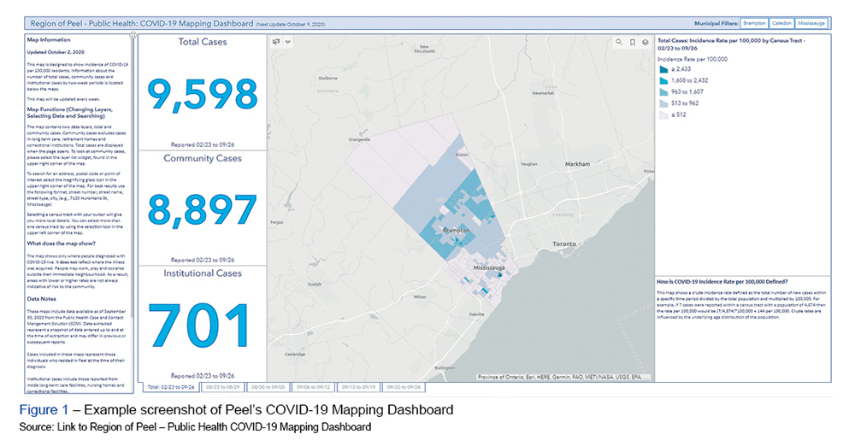
Task: Activate the map selection tool
Action: coord(275,41)
